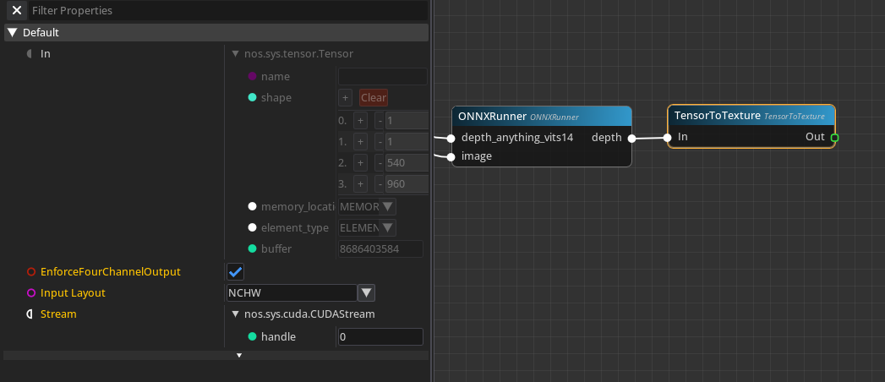Click minus on shape row 2
This screenshot has width=885, height=382.
coord(380,163)
